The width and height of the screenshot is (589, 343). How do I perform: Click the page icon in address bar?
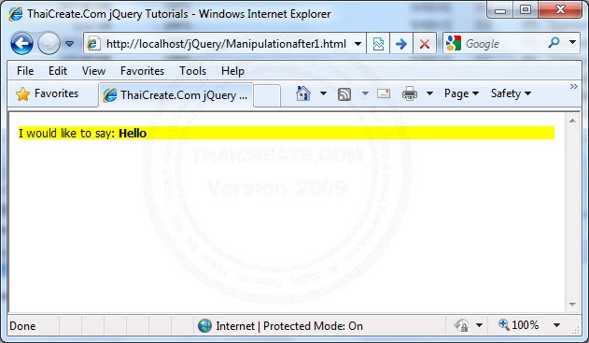(93, 44)
